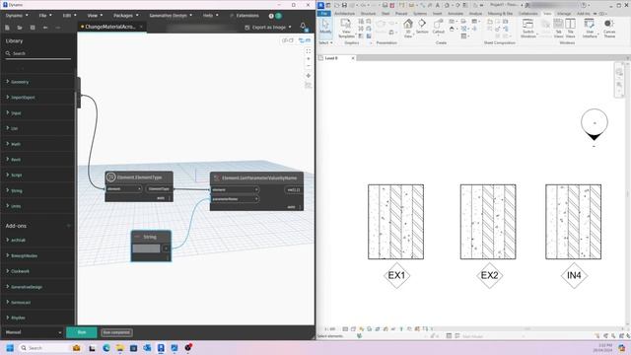Image resolution: width=631 pixels, height=355 pixels.
Task: Switch to the 3D background preview toggle icon
Action: coord(287,40)
